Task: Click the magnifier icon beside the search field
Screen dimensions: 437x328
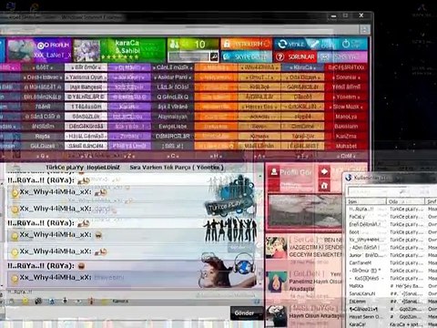Action: tap(214, 56)
